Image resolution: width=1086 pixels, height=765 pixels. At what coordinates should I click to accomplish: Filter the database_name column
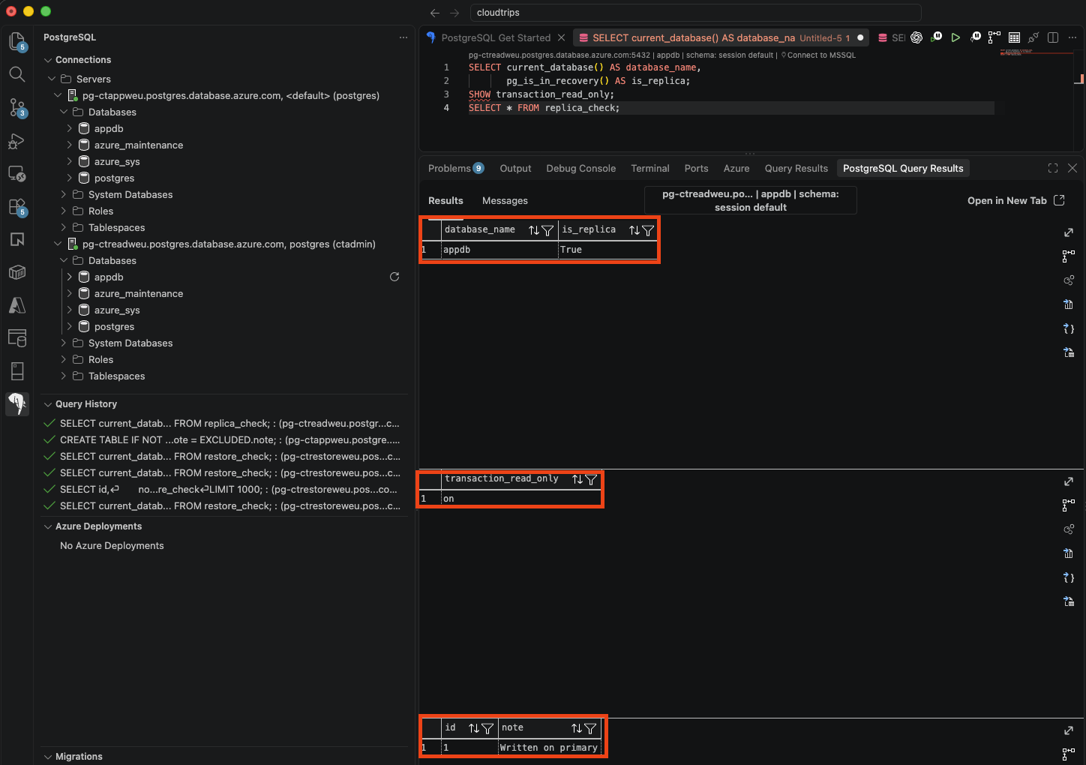pos(547,230)
